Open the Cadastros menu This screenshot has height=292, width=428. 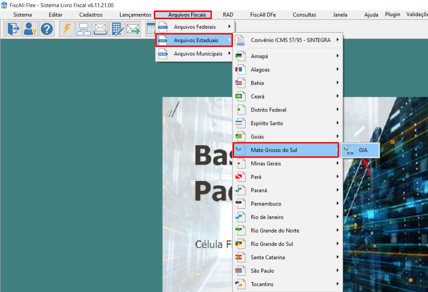click(x=91, y=15)
